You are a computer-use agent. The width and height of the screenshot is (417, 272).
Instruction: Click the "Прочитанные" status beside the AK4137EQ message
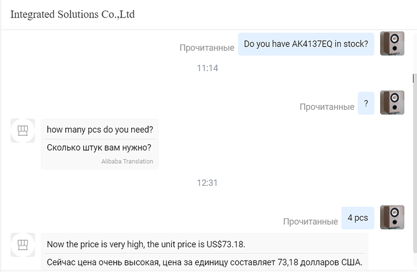click(207, 48)
